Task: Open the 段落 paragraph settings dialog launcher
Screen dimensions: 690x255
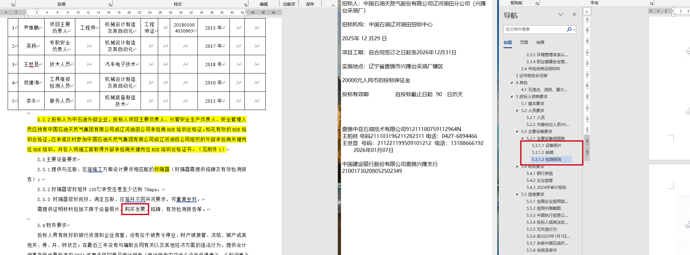Action: click(x=110, y=5)
